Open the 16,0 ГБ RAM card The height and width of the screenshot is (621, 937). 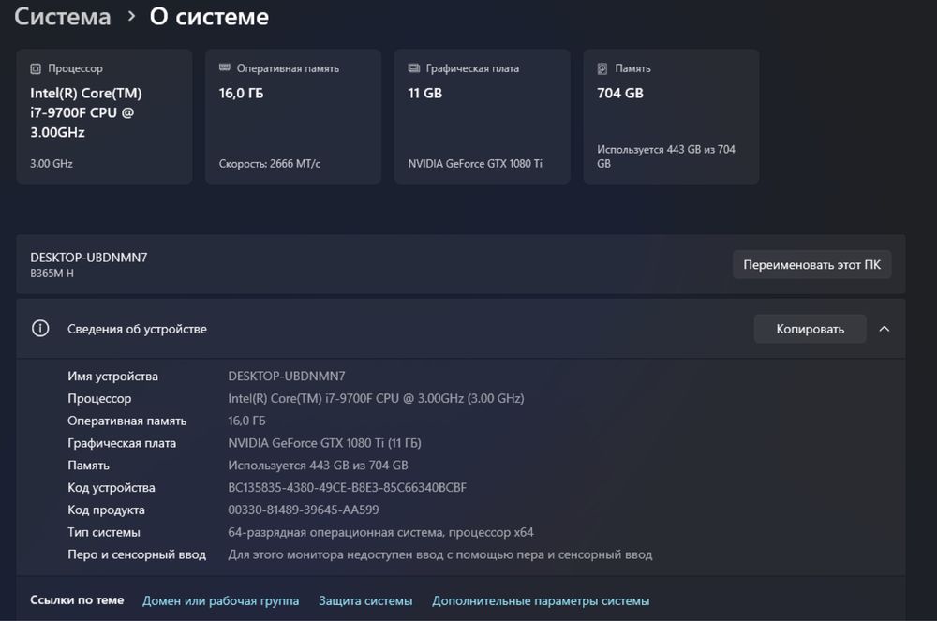[293, 116]
